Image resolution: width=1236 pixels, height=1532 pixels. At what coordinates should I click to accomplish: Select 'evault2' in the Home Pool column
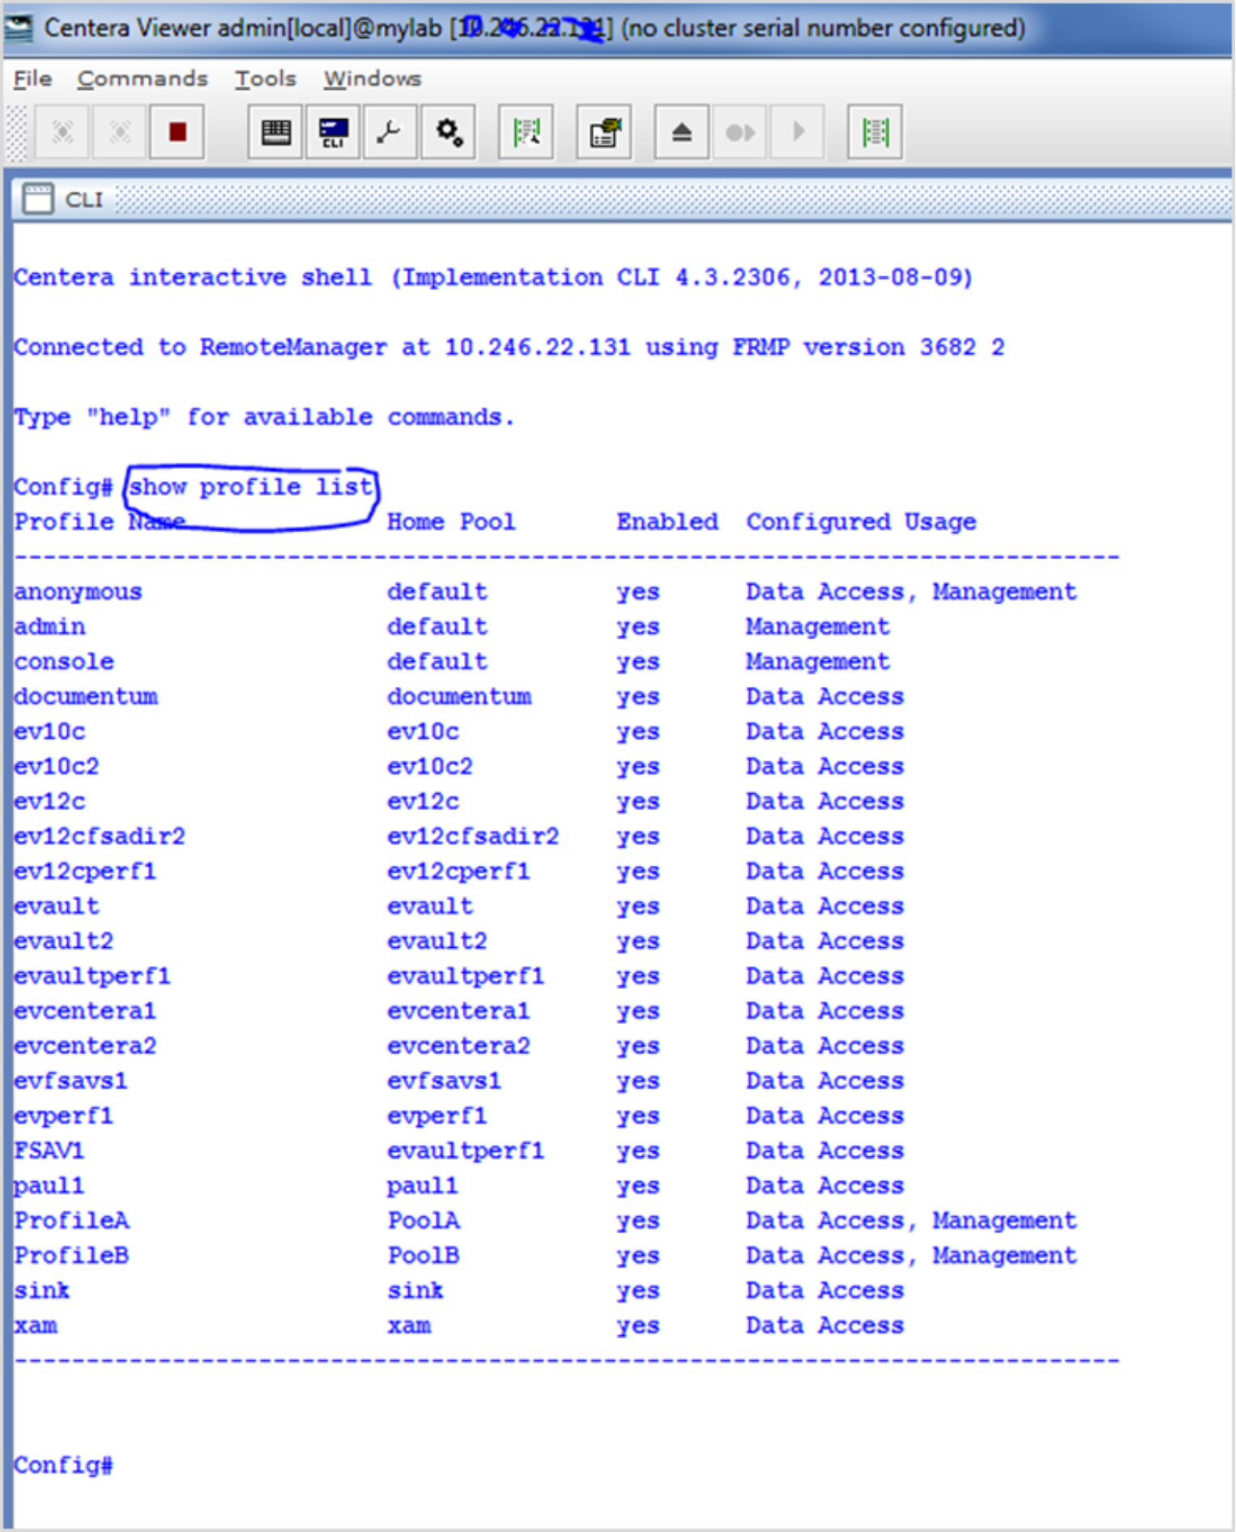[x=437, y=941]
